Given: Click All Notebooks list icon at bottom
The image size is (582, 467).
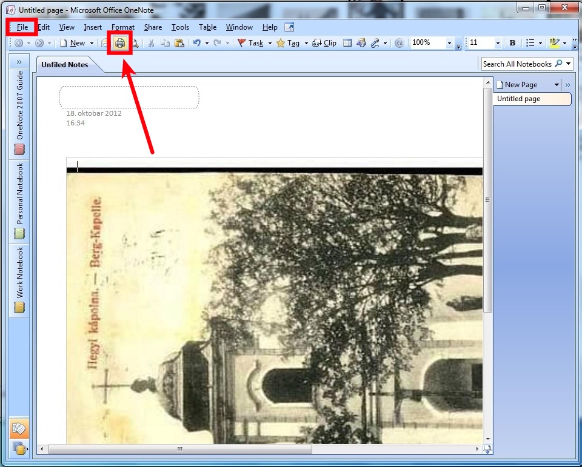Looking at the screenshot, I should click(x=19, y=448).
